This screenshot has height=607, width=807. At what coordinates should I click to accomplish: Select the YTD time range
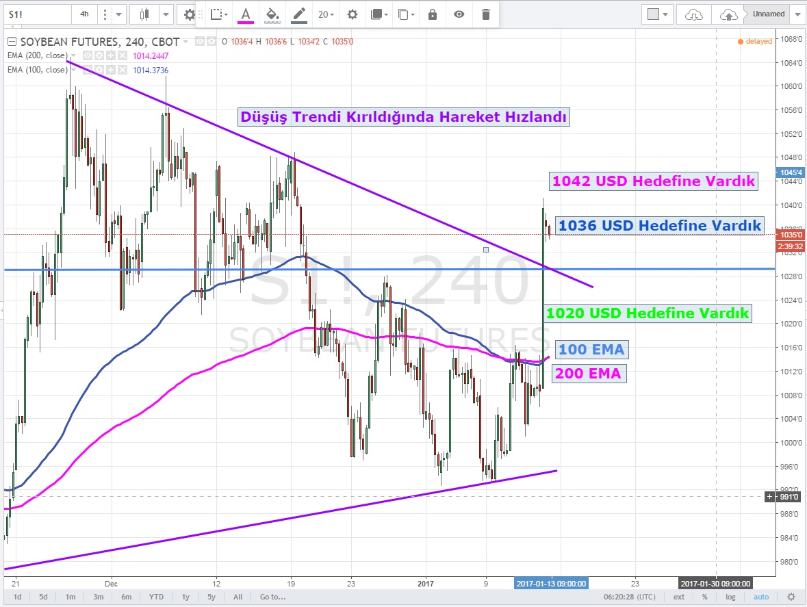pos(157,597)
